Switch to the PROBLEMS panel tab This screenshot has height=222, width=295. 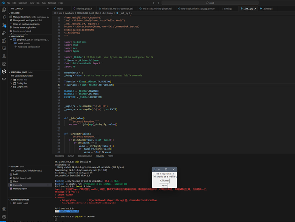tap(60, 156)
